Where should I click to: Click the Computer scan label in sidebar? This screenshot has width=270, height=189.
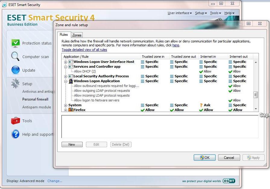[x=36, y=57]
